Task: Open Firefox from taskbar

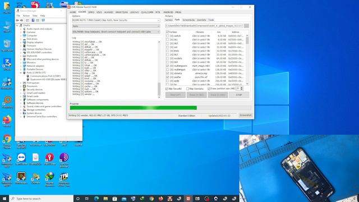Action: [161, 199]
